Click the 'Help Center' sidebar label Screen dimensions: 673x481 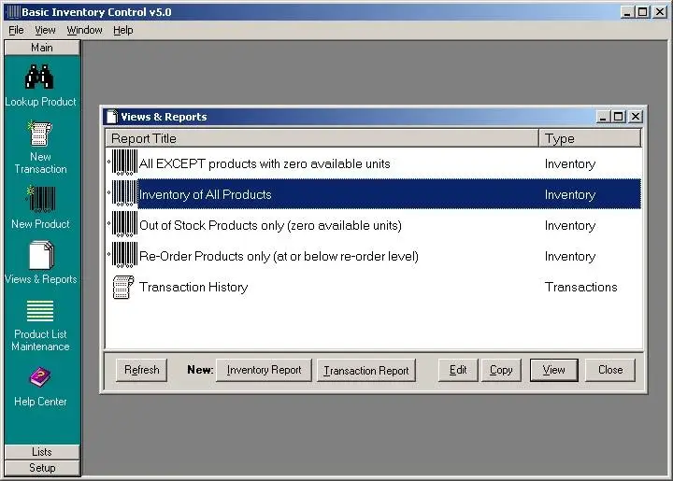click(x=40, y=402)
